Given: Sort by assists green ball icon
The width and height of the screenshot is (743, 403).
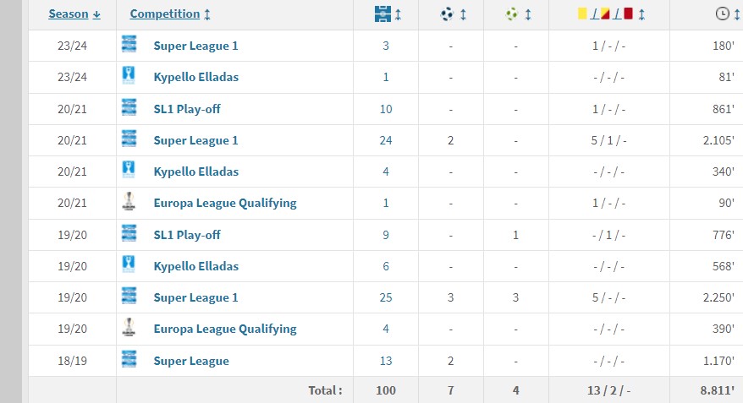Looking at the screenshot, I should [x=512, y=14].
